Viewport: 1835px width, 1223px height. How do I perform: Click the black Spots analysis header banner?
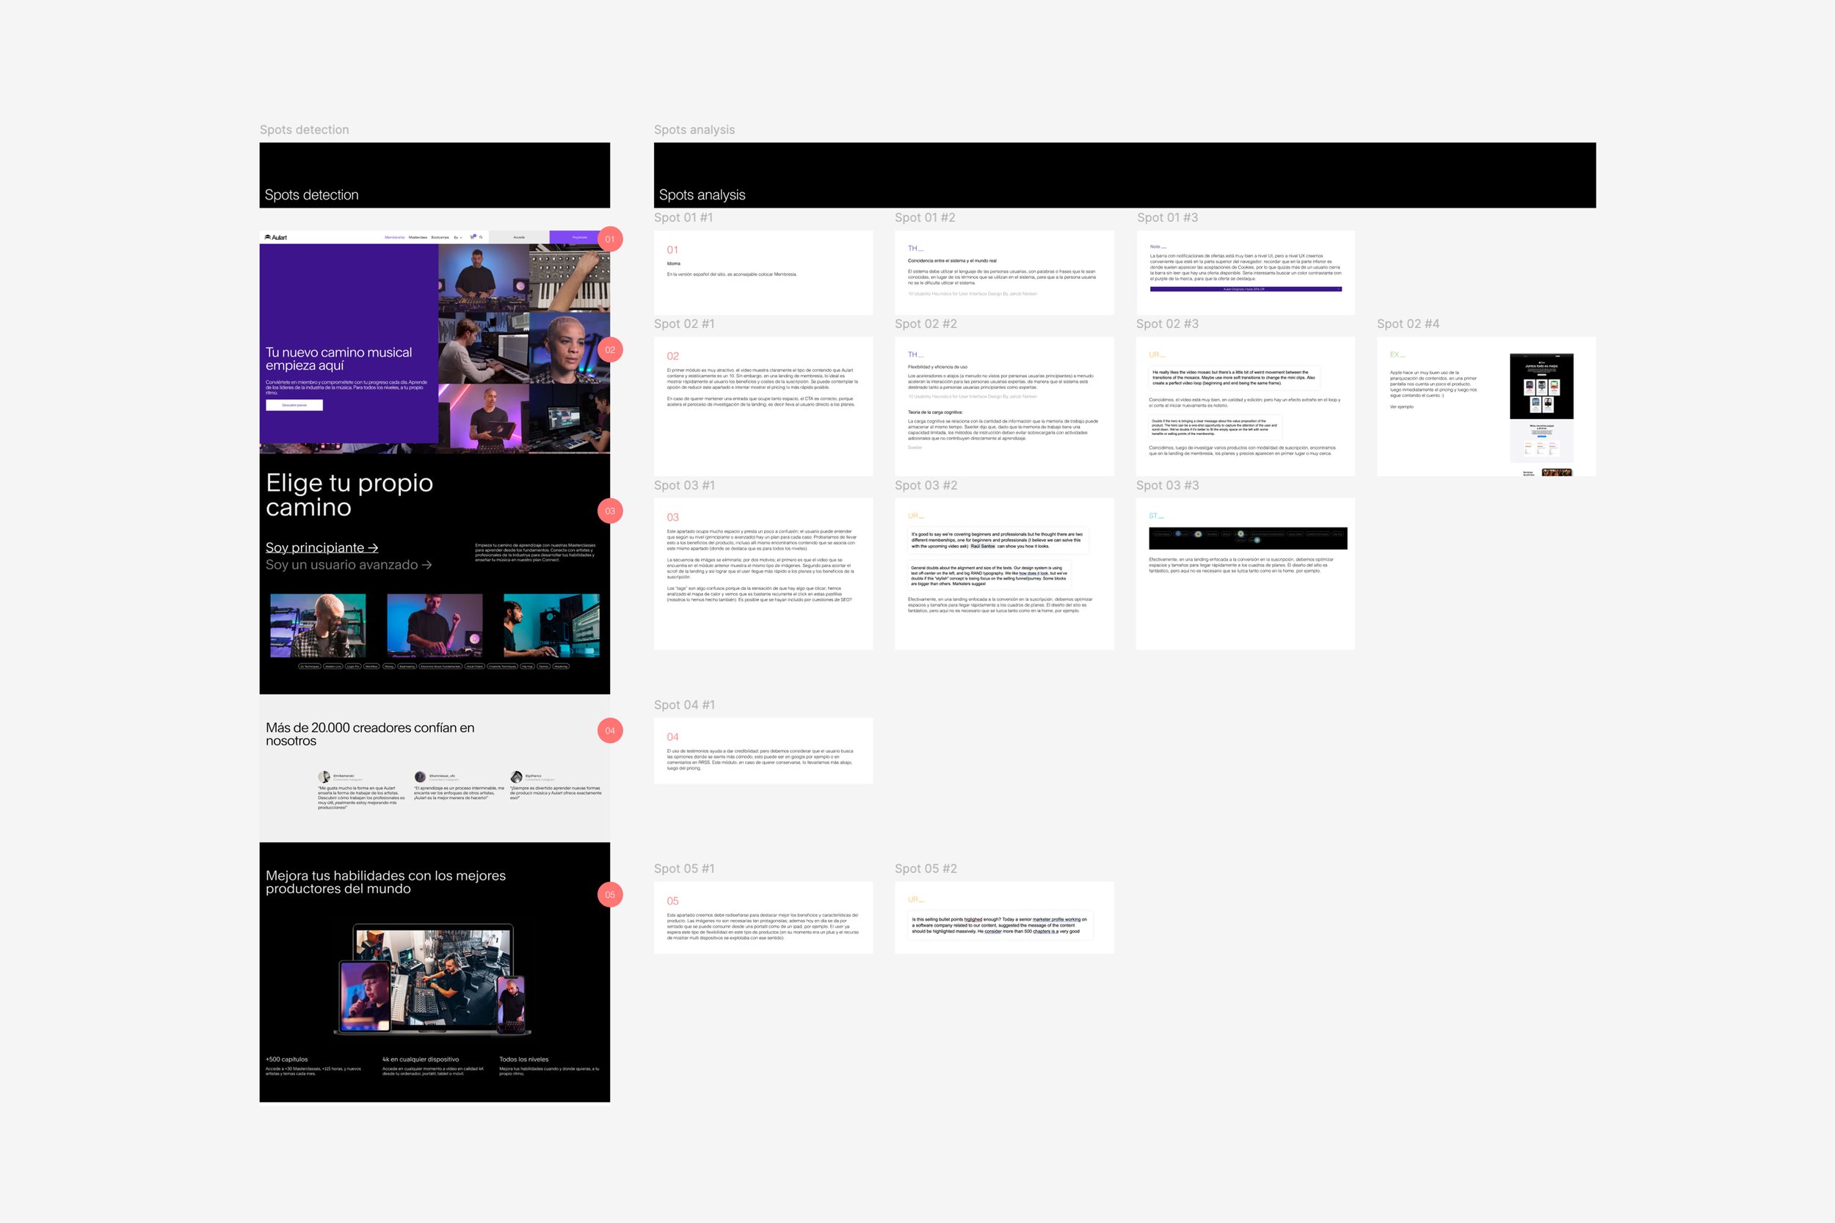(1125, 175)
